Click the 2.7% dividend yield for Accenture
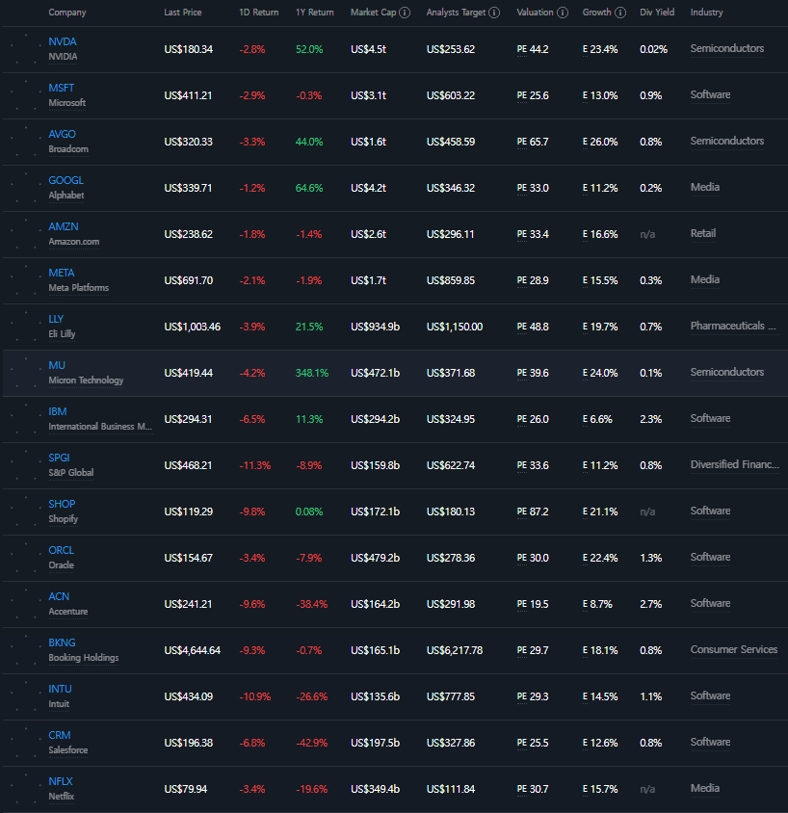The height and width of the screenshot is (813, 788). [x=650, y=605]
